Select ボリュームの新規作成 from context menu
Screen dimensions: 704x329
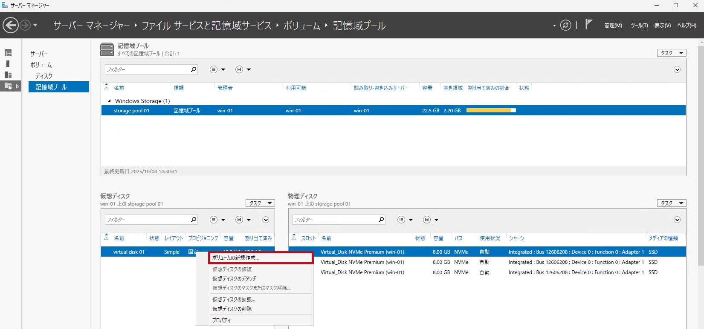coord(235,258)
